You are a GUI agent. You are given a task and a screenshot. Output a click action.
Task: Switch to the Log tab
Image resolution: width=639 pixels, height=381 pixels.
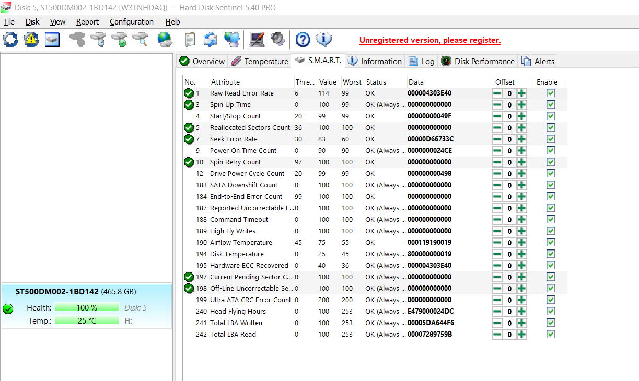click(421, 61)
